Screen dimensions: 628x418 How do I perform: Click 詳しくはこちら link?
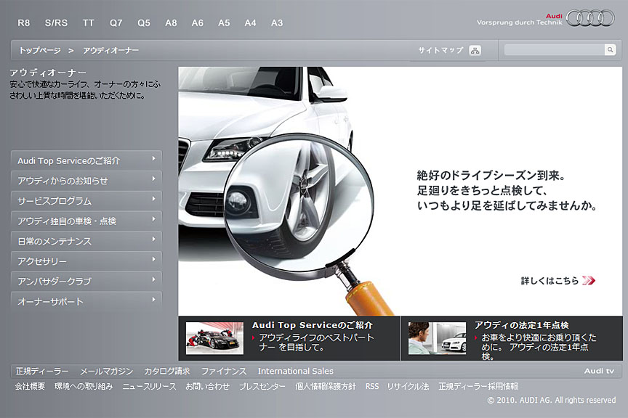coord(549,280)
